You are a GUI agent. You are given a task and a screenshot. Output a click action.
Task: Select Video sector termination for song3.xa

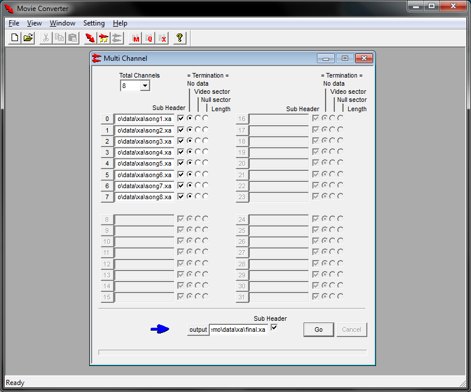click(x=198, y=141)
